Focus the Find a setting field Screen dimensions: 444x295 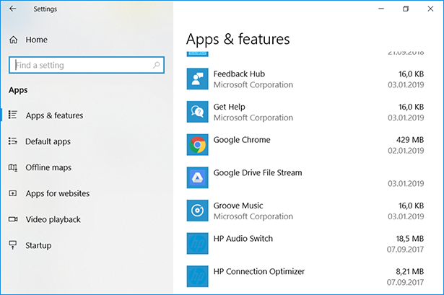(x=79, y=65)
